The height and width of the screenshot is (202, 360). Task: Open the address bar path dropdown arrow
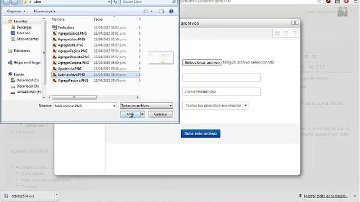pyautogui.click(x=109, y=2)
